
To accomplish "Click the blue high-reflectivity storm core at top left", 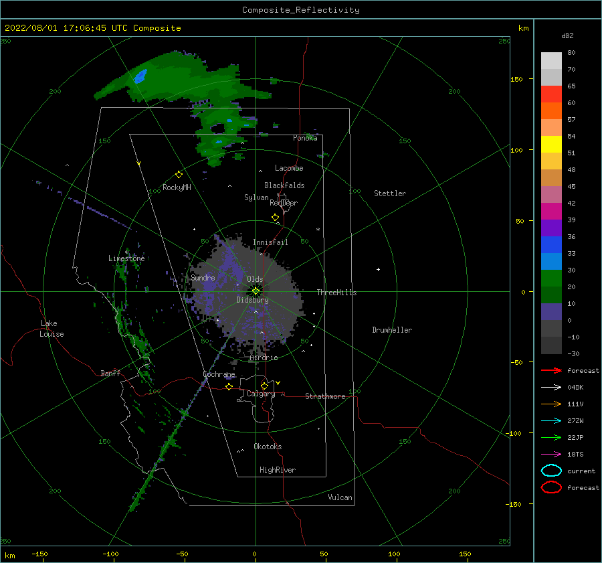I will [140, 76].
